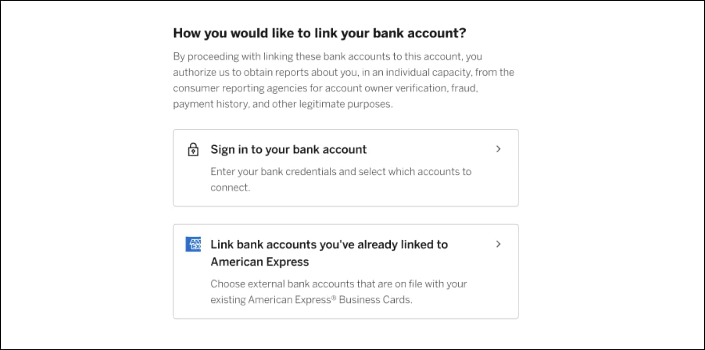Open the chevron on the American Express card option
Screen dimensions: 705x350
tap(498, 244)
